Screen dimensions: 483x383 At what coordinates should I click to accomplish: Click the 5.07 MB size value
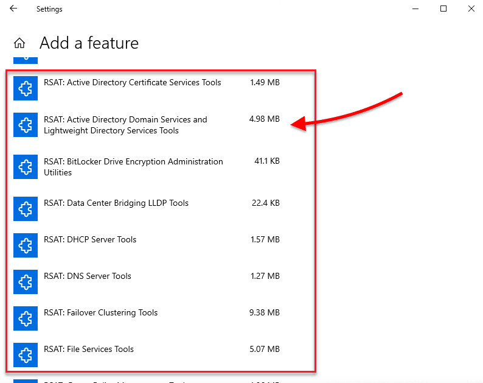265,349
